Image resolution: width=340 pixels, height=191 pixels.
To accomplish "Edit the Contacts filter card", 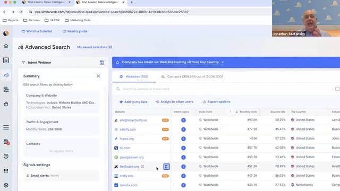I will 62,147.
